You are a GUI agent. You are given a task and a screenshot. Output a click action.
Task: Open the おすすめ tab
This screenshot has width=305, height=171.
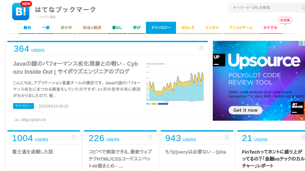[270, 28]
